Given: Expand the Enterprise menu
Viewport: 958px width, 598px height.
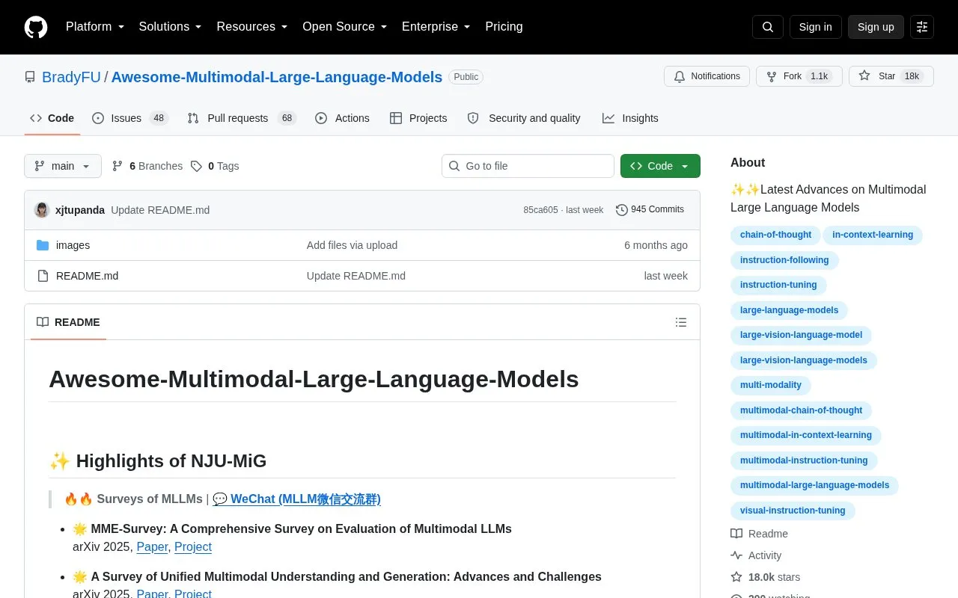Looking at the screenshot, I should pyautogui.click(x=436, y=27).
